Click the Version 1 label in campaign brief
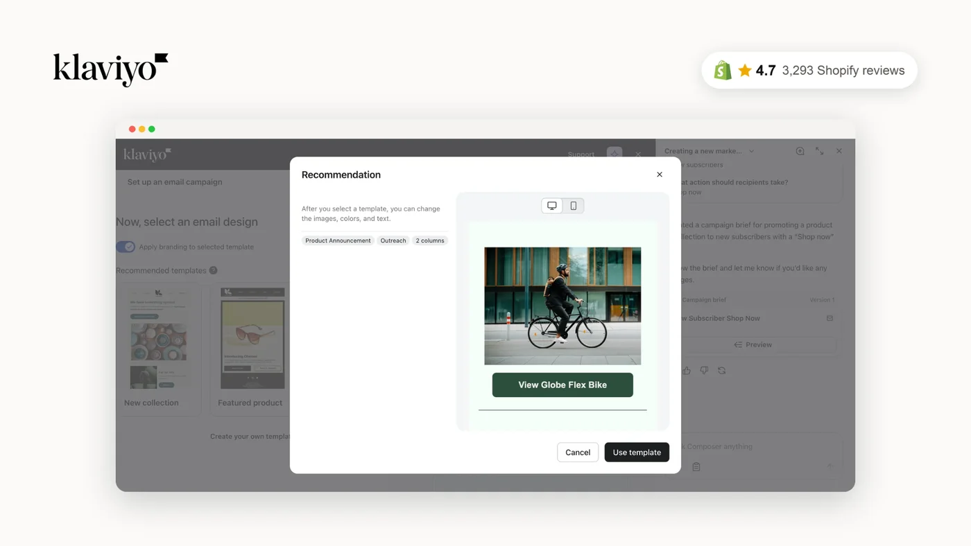Viewport: 971px width, 546px height. [822, 300]
